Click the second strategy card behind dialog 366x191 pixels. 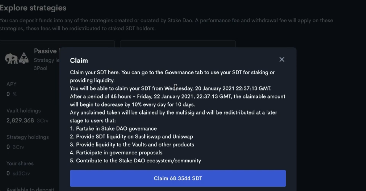(x=178, y=44)
